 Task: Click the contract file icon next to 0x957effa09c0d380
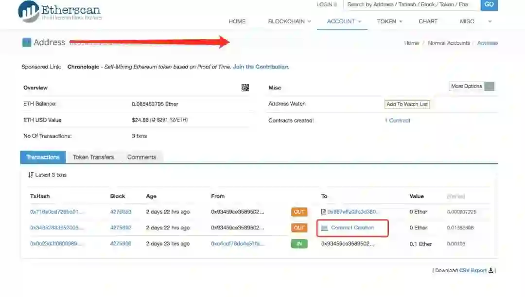(x=323, y=211)
